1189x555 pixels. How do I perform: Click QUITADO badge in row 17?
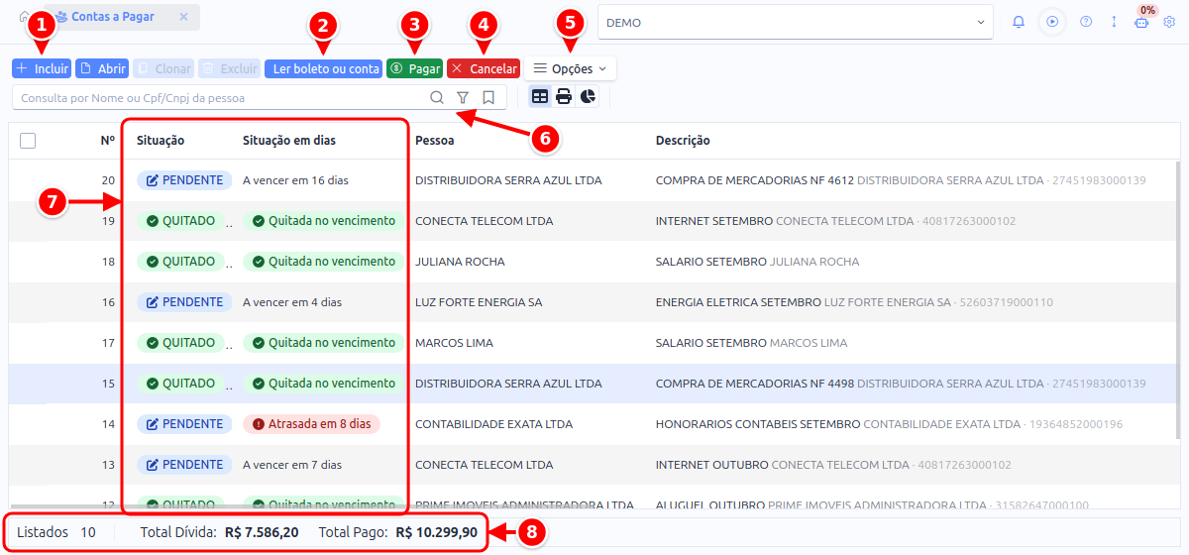180,343
